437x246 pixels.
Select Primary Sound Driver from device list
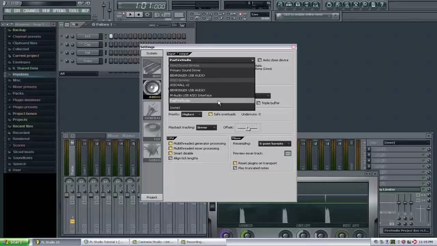point(212,70)
